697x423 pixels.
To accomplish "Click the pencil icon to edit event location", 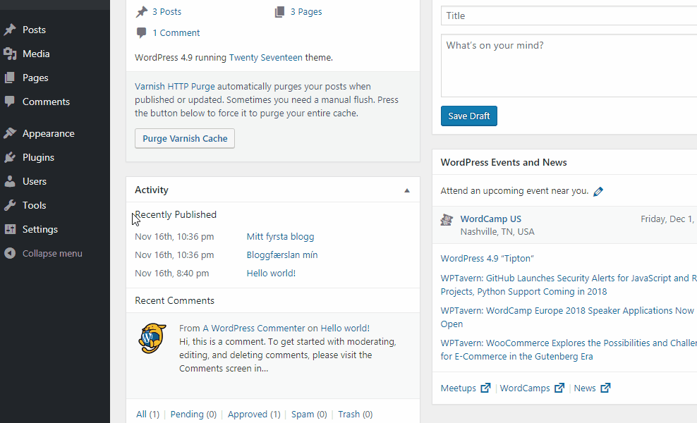I will [598, 190].
